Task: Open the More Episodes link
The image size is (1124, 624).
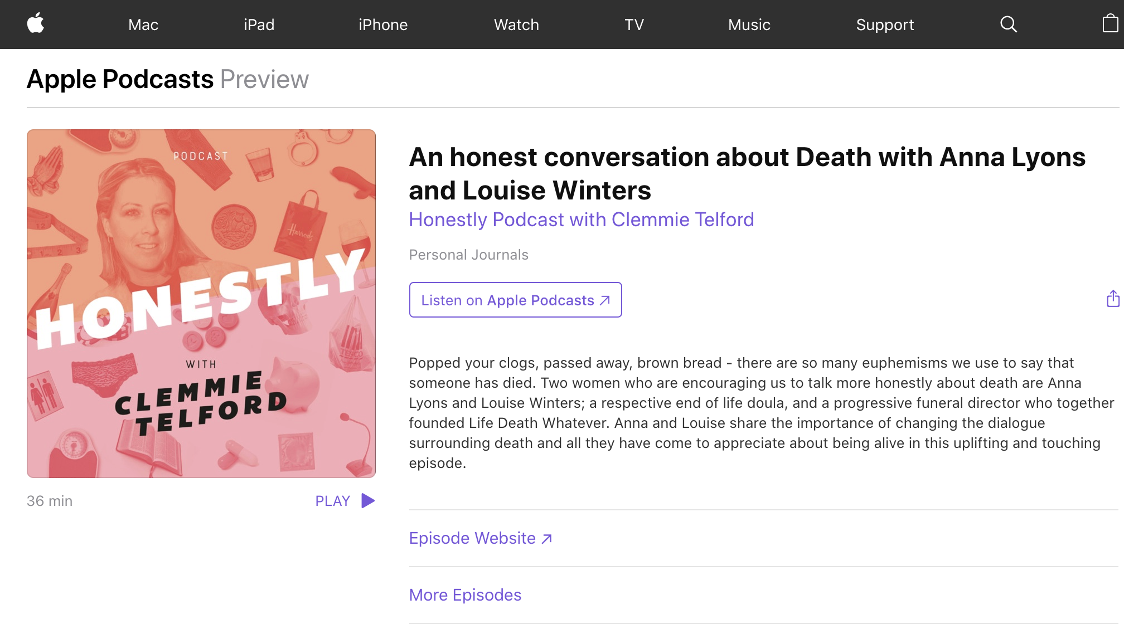Action: 465,595
